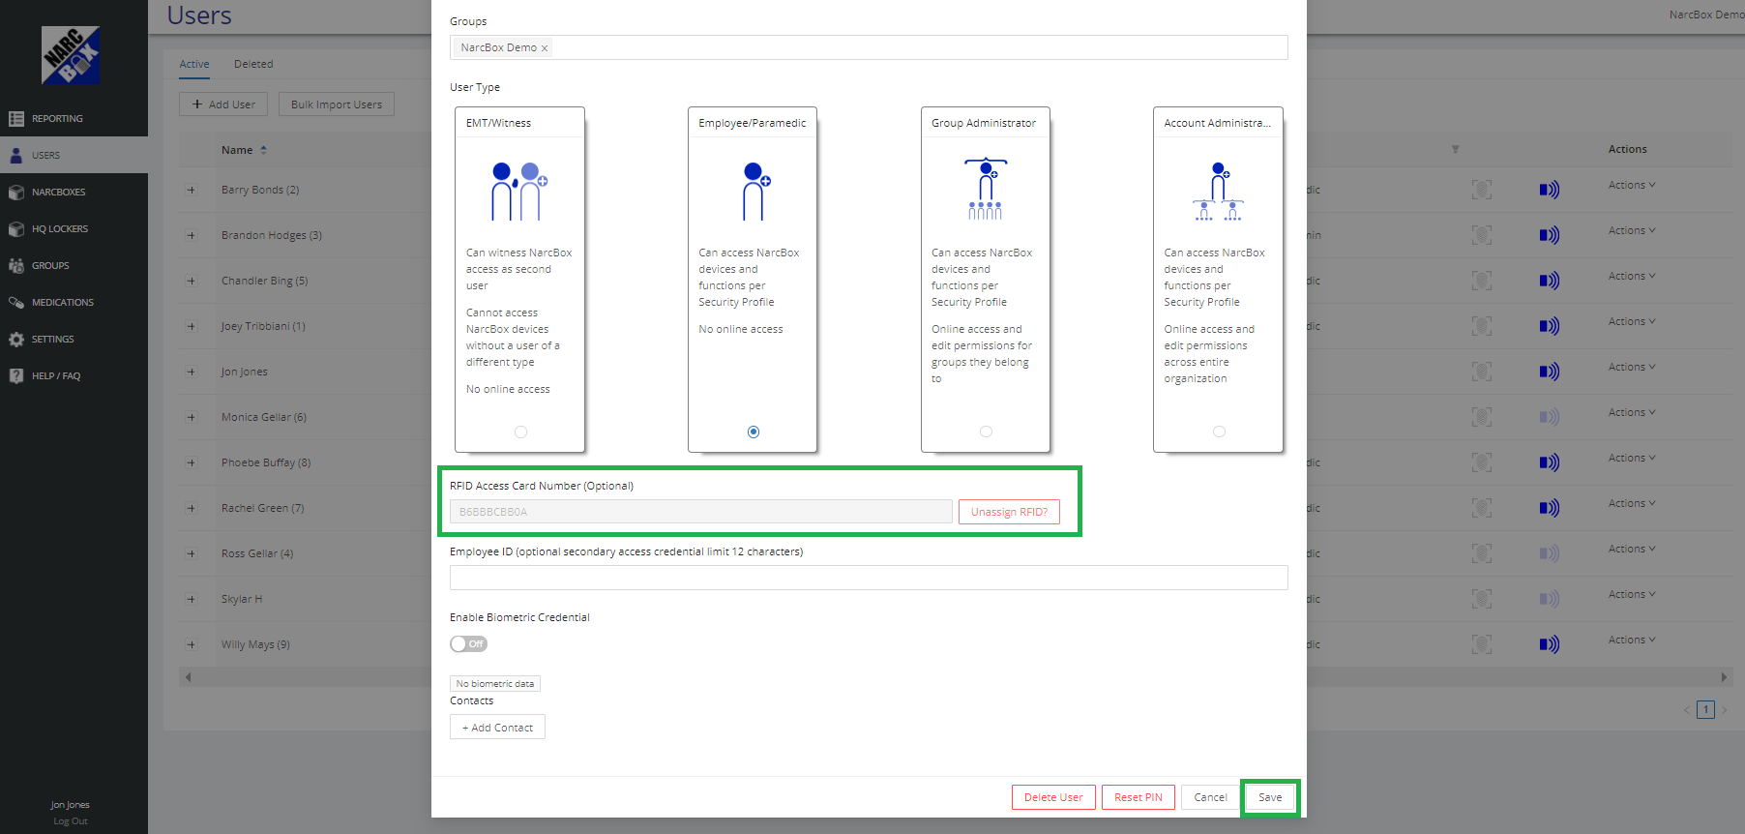
Task: Click the Log Out link
Action: (71, 821)
